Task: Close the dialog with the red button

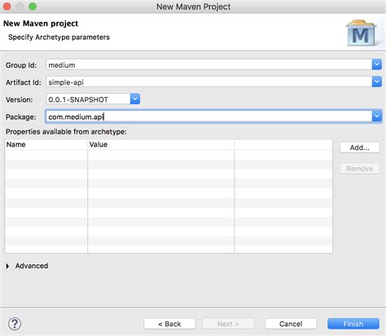Action: pos(7,7)
